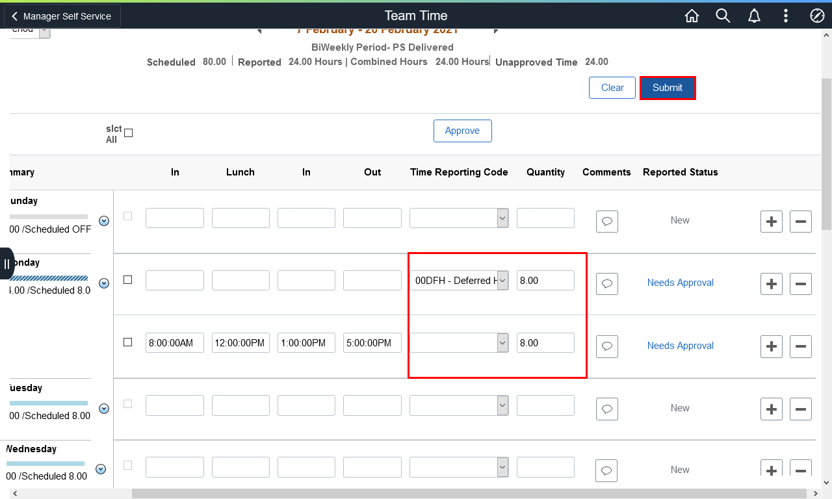Toggle the Select All checkbox

pos(128,133)
